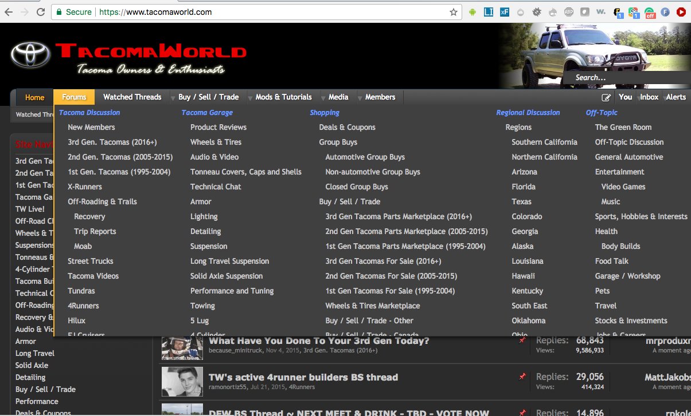Bookmark this page with the star icon
The image size is (691, 416).
tap(454, 11)
